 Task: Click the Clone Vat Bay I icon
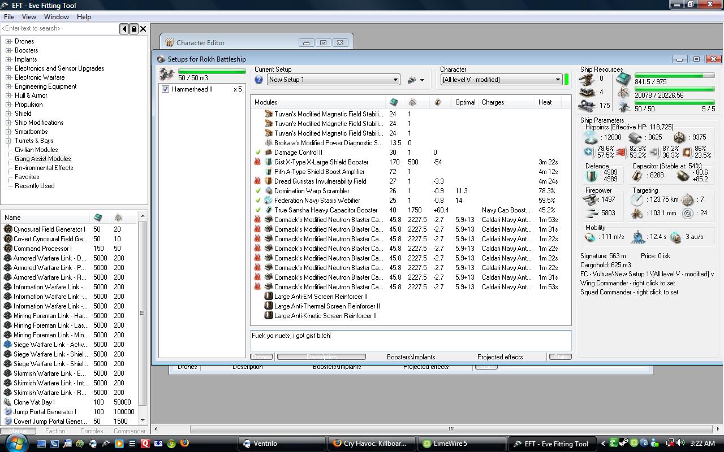tap(8, 402)
